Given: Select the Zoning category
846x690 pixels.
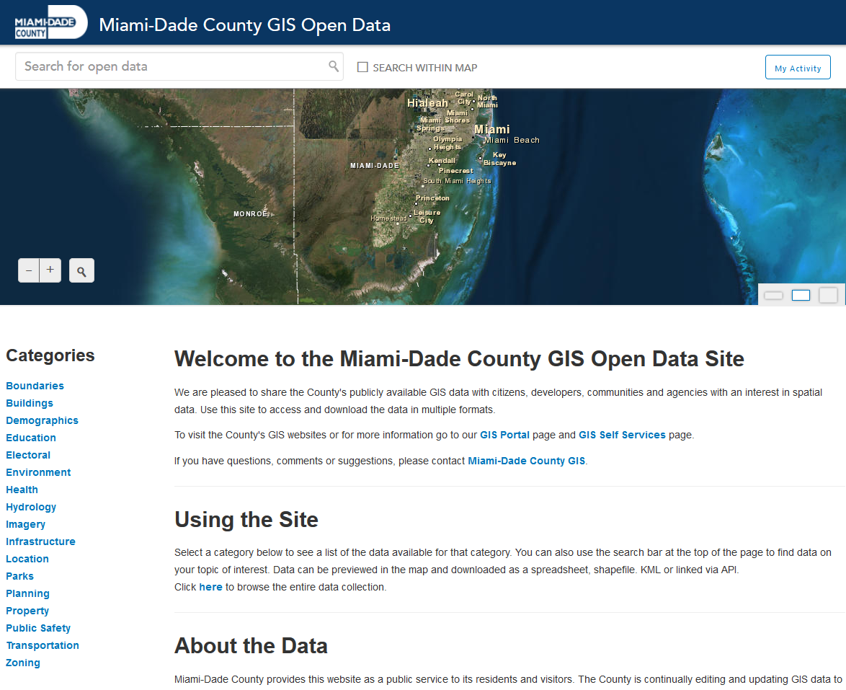Looking at the screenshot, I should (22, 663).
